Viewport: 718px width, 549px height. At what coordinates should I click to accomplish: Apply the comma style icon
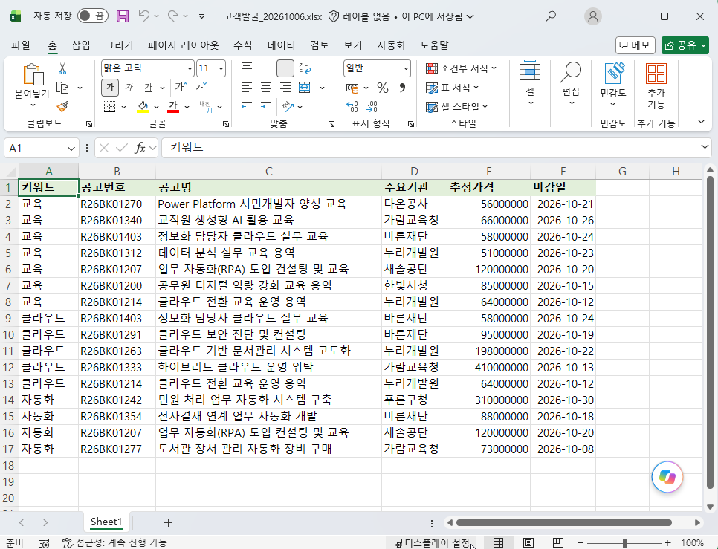coord(403,88)
